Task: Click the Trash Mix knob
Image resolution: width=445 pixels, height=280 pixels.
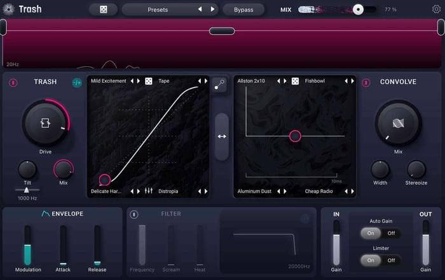Action: coord(64,169)
